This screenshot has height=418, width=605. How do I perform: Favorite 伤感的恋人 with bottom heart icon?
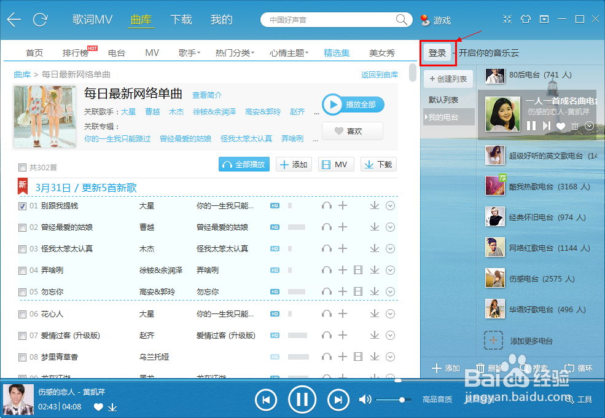98,407
